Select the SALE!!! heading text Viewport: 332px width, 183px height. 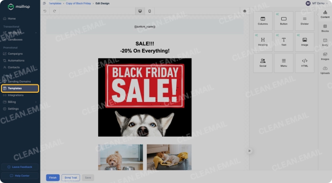tap(145, 43)
